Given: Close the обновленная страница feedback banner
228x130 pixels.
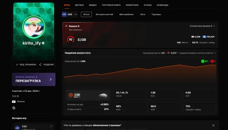Looking at the screenshot, I should coord(213,125).
